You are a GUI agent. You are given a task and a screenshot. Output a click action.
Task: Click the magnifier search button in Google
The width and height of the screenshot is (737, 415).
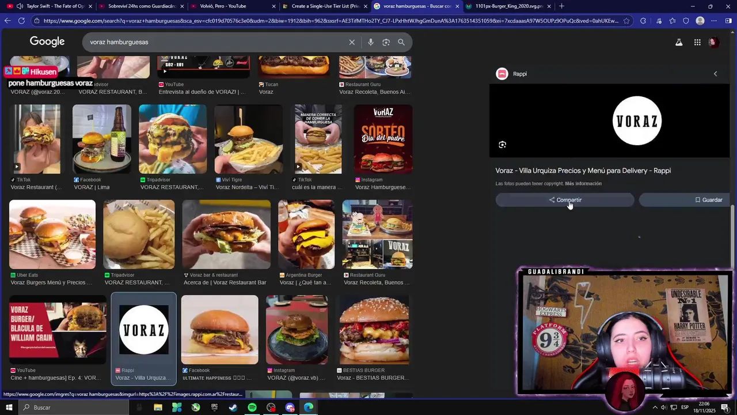[401, 42]
